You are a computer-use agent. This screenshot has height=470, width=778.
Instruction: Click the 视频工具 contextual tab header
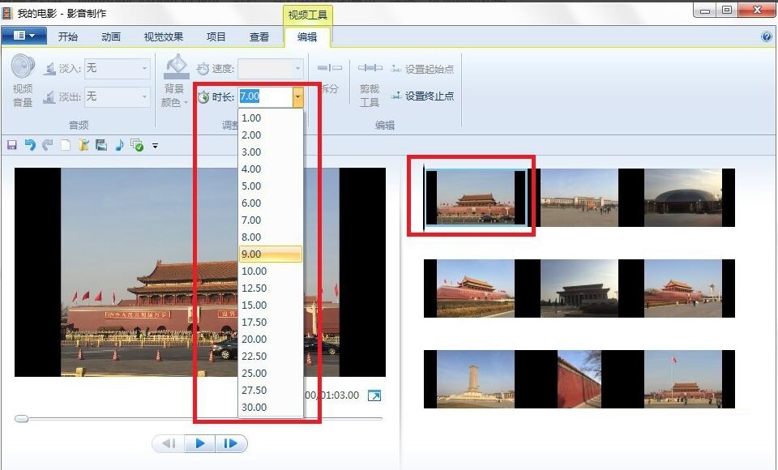(308, 15)
